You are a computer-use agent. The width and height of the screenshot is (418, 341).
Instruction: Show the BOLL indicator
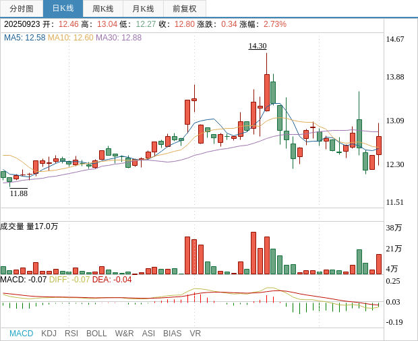(x=96, y=334)
